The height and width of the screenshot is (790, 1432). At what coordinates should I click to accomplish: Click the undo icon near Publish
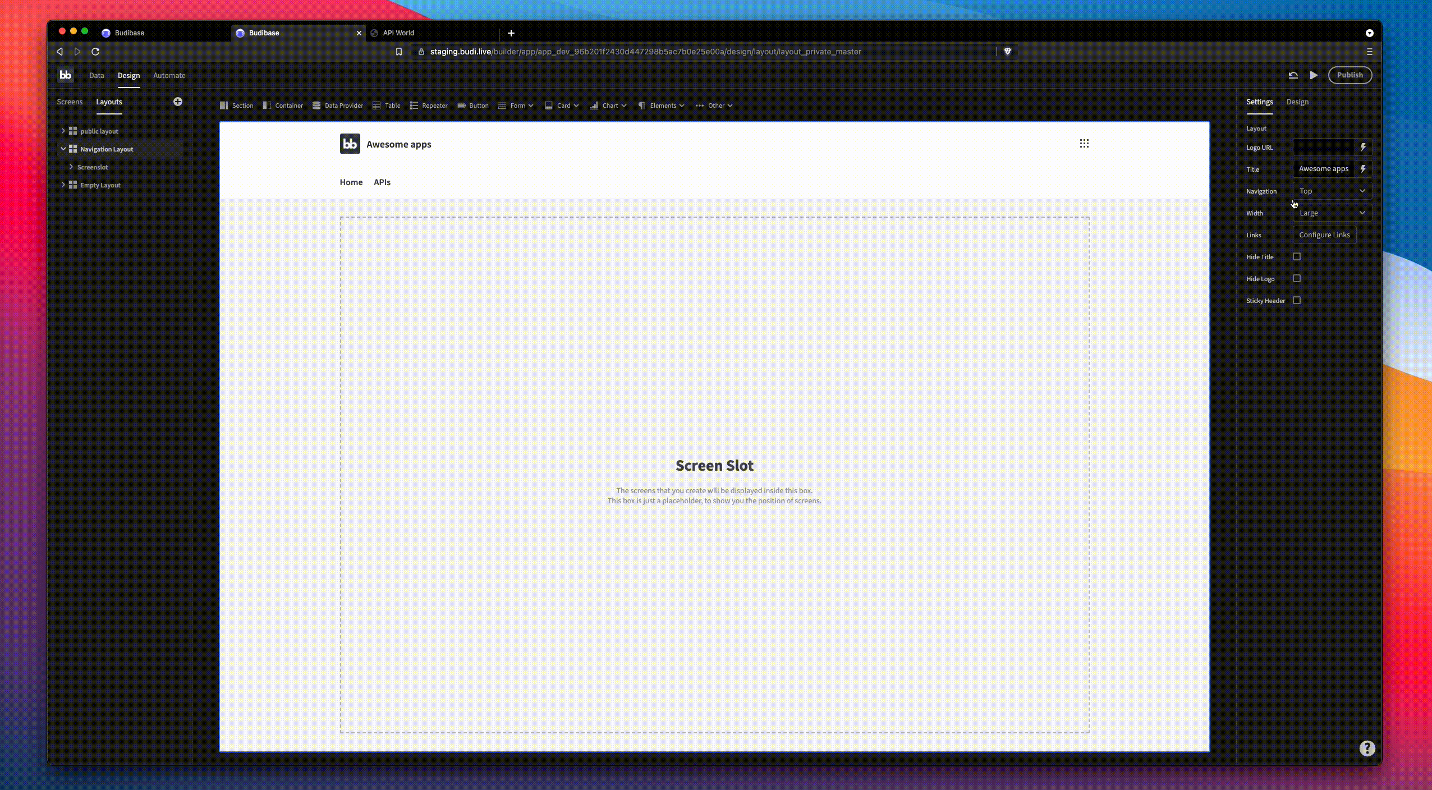point(1293,75)
